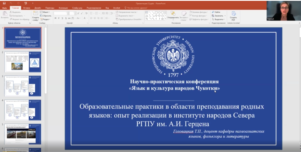Open the Раздел dropdown
Viewport: 301px width, 152px height.
(45, 19)
